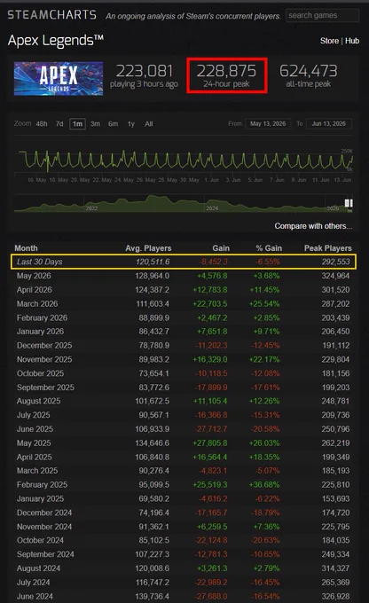Click the chart navigator range handle
Viewport: 369px width, 603px height.
[x=349, y=203]
